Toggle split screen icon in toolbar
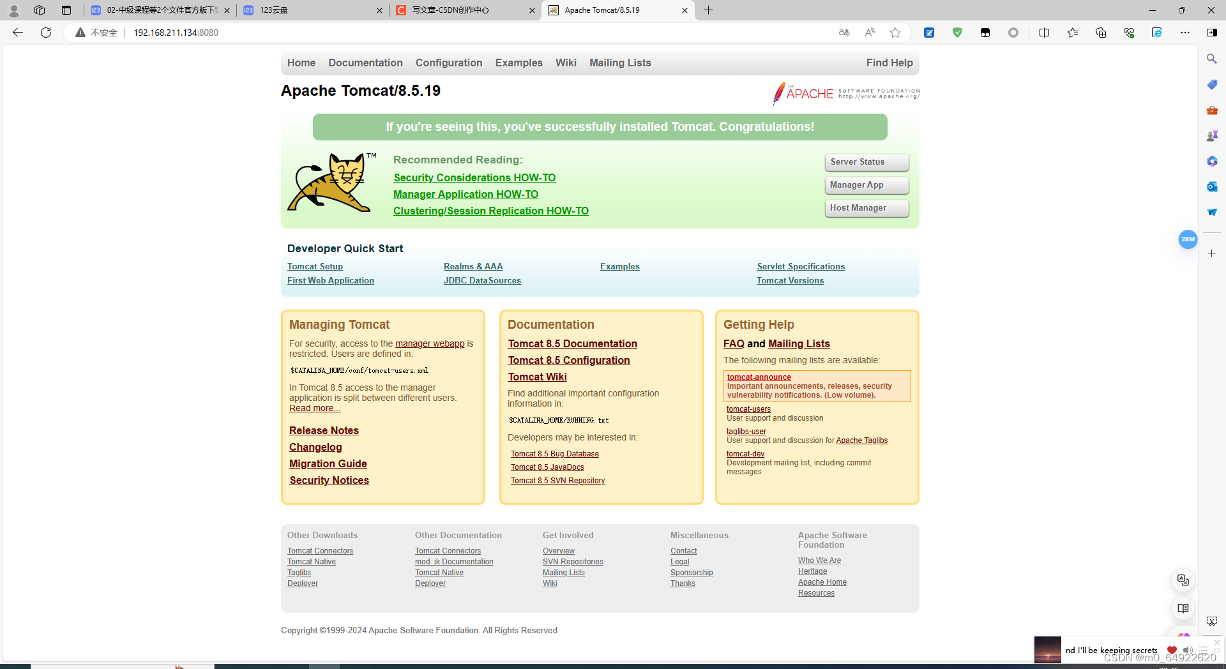This screenshot has height=669, width=1226. pos(1045,33)
